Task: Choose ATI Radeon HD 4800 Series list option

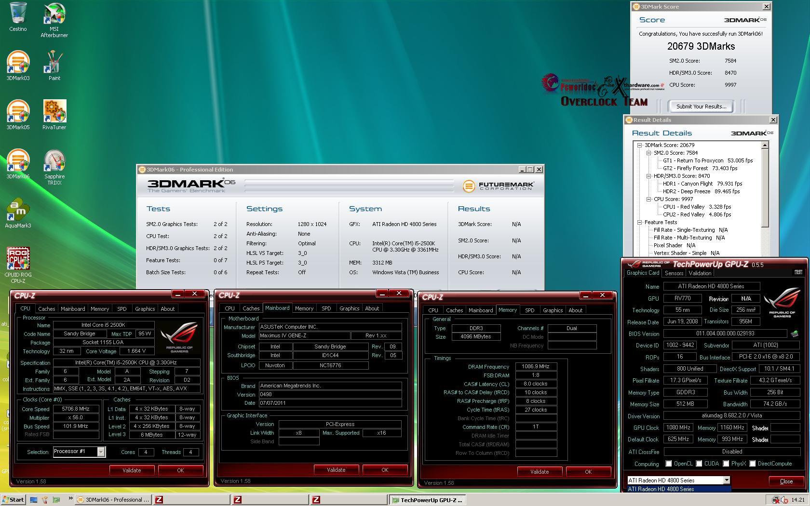Action: [679, 489]
